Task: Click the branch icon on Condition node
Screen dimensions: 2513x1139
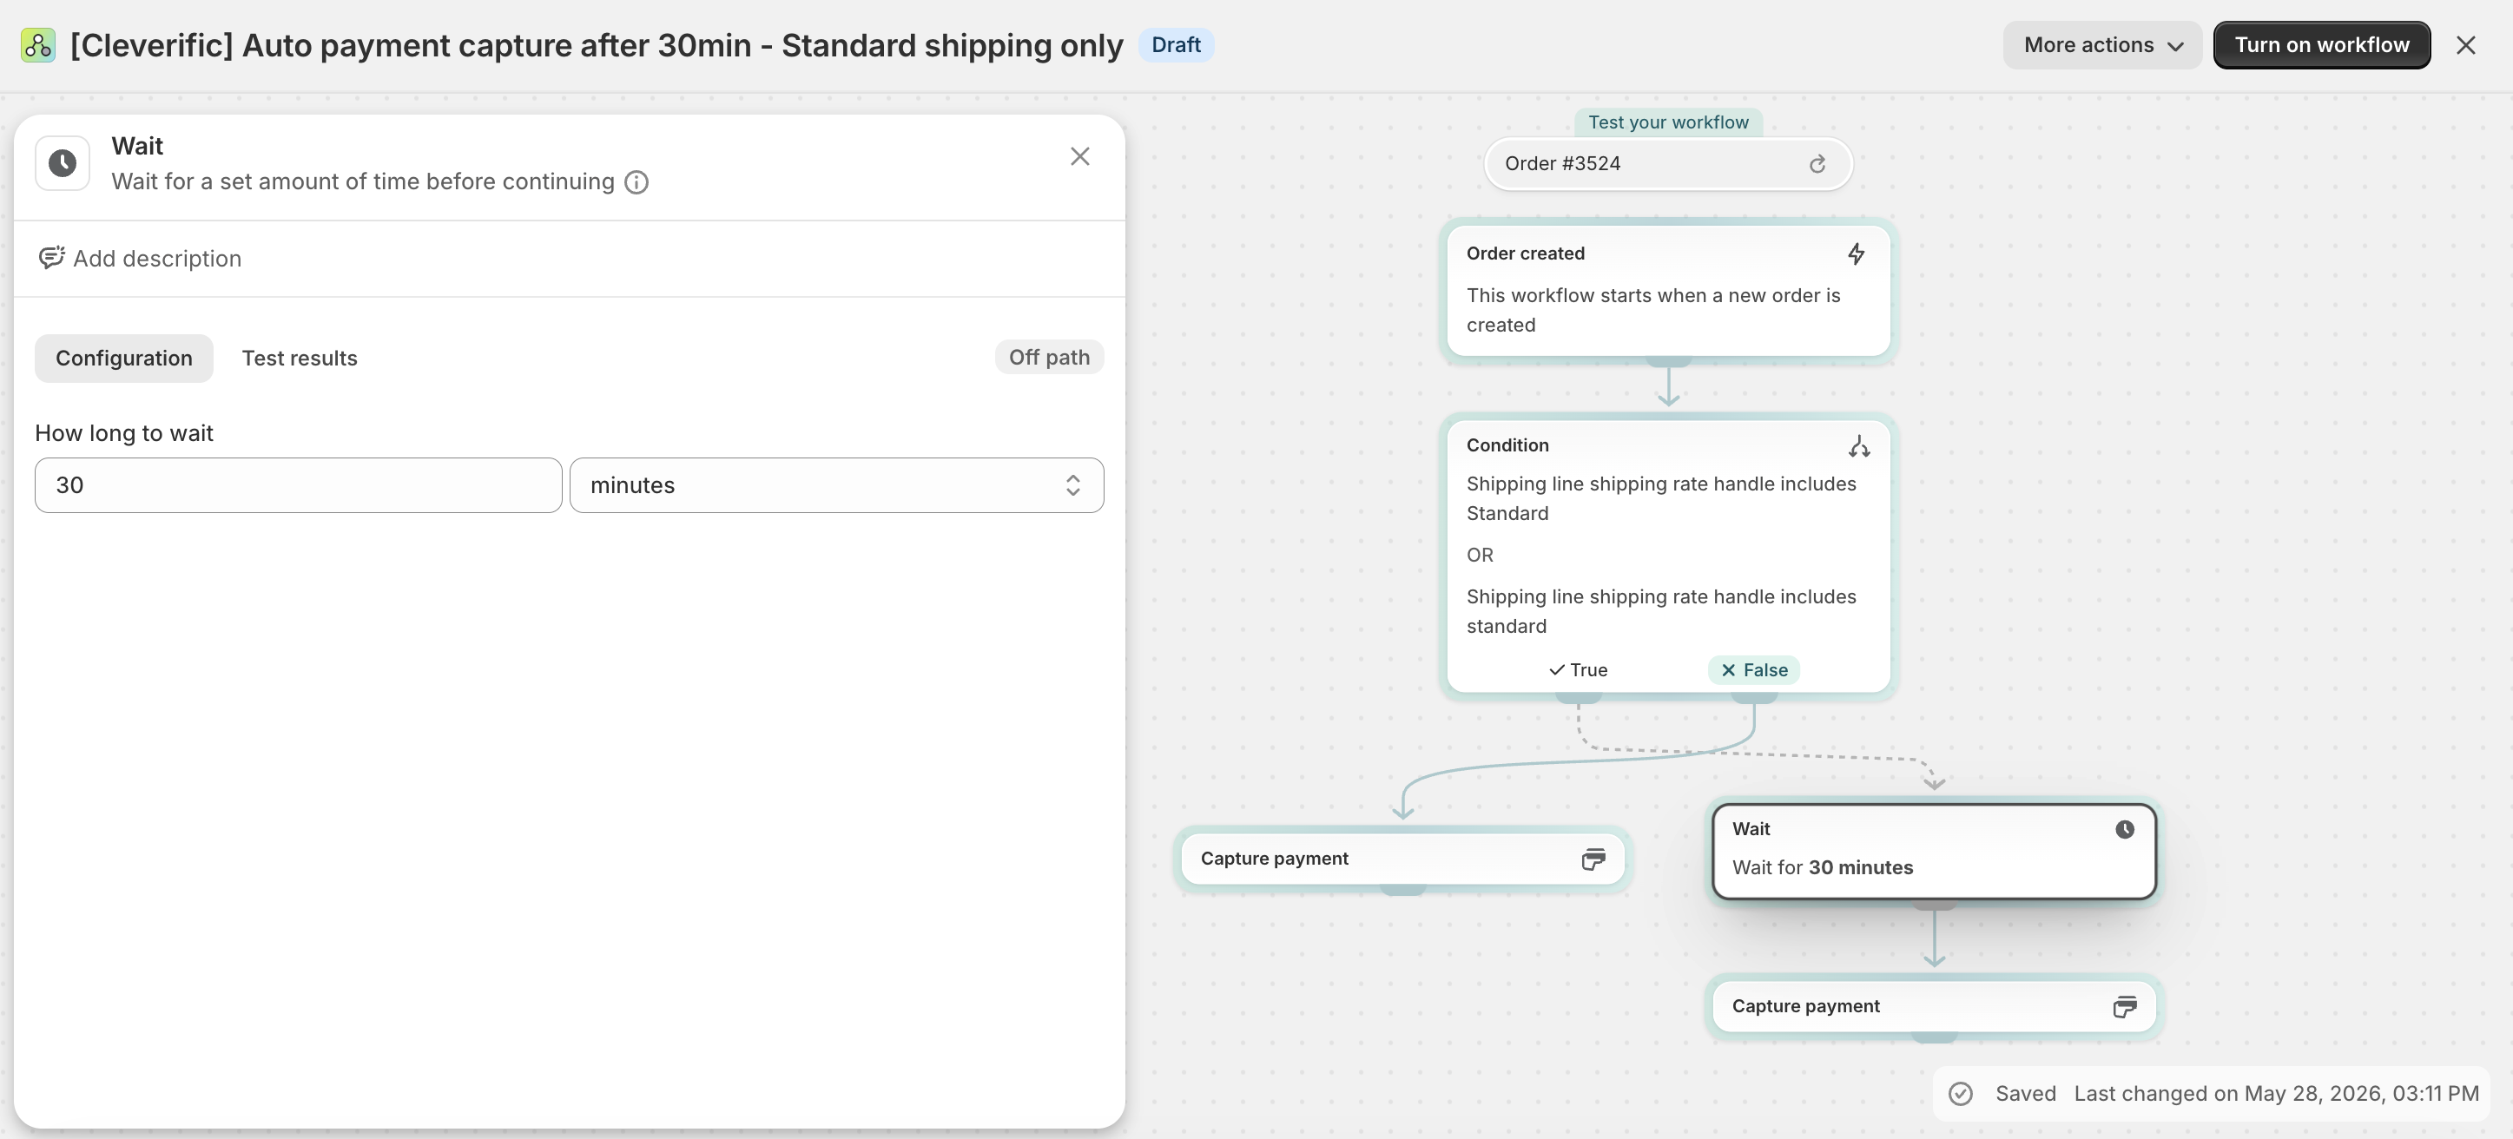Action: 1858,446
